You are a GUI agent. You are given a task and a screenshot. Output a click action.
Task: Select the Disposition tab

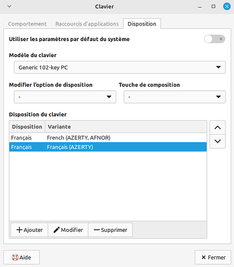coord(142,23)
